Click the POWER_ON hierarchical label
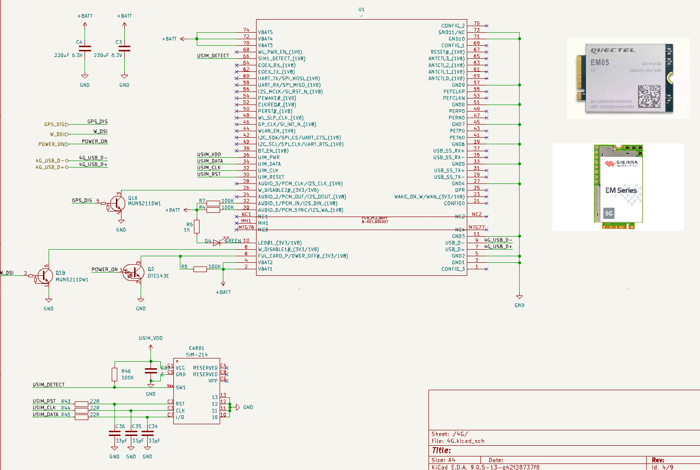 coord(53,144)
